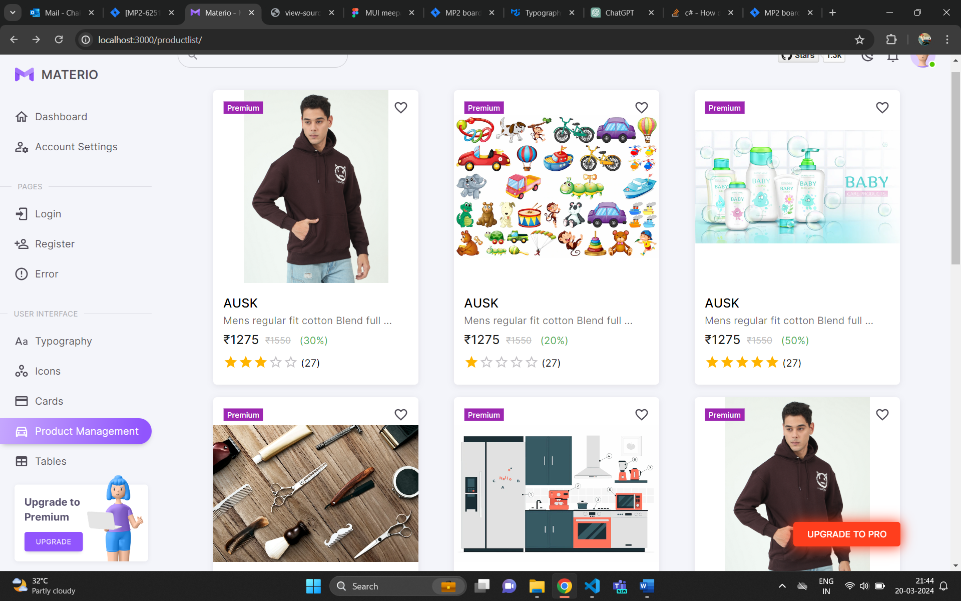Switch to the view-source browser tab
Screen dimensions: 961x601
(x=302, y=13)
